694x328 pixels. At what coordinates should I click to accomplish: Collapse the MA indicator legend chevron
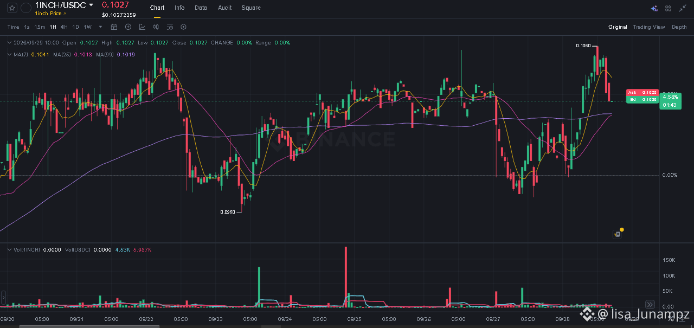[9, 54]
